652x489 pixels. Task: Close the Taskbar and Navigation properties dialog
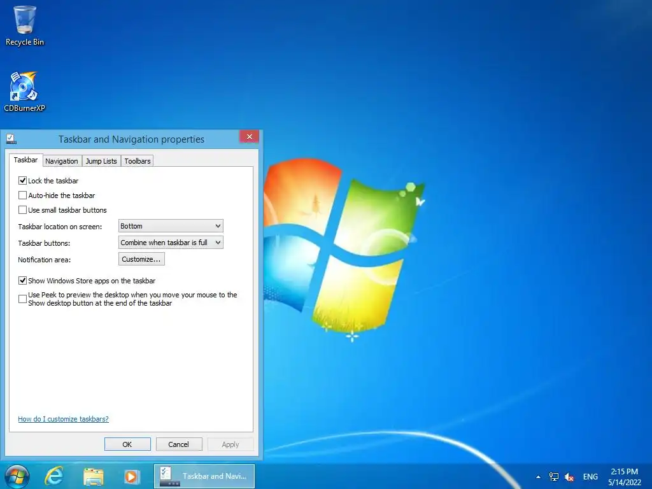[x=249, y=137]
